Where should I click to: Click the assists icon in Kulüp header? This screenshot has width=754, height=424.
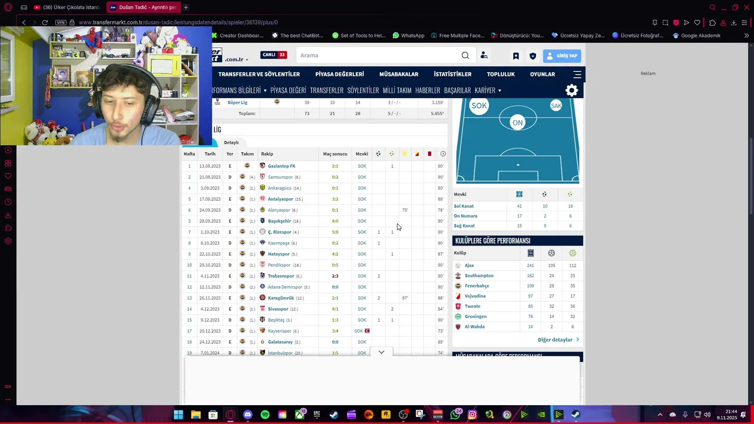tap(573, 253)
